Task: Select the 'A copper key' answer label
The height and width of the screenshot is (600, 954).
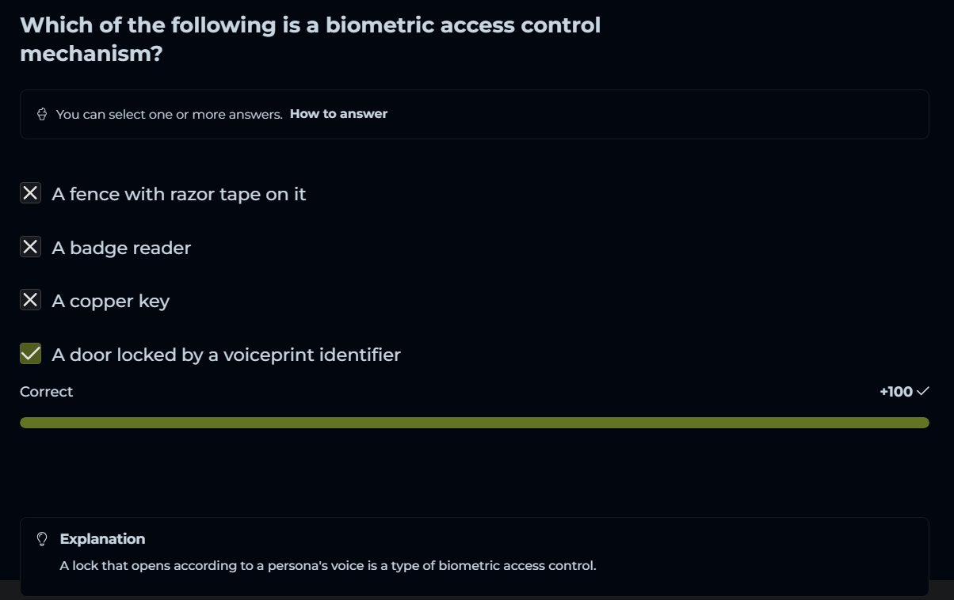Action: (110, 302)
